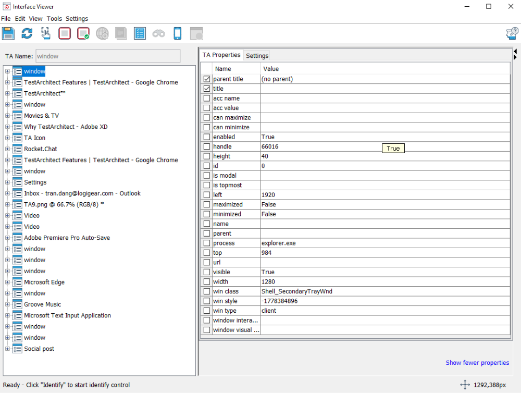Enable the handle property checkbox

click(x=207, y=146)
